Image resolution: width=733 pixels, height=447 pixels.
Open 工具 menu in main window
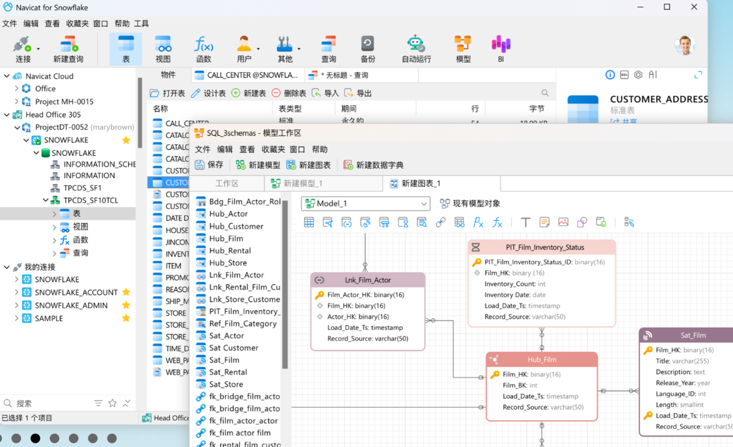pos(141,24)
